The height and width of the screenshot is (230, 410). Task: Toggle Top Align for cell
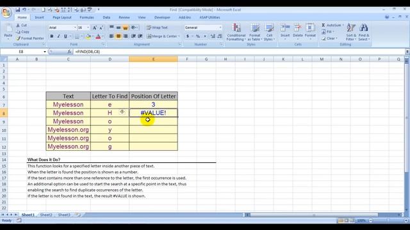(x=111, y=27)
